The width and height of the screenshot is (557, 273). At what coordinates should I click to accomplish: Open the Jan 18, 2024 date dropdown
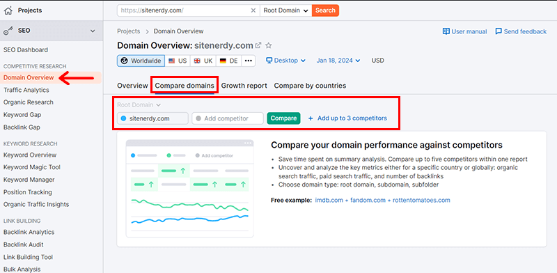[x=338, y=61]
